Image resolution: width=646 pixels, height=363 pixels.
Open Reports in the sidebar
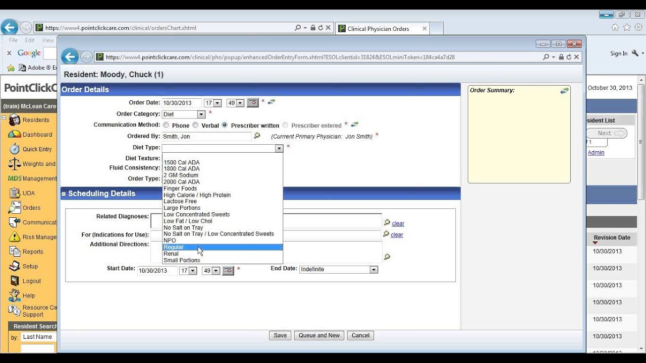click(33, 252)
